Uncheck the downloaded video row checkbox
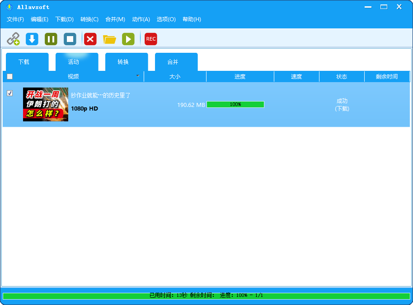 10,93
